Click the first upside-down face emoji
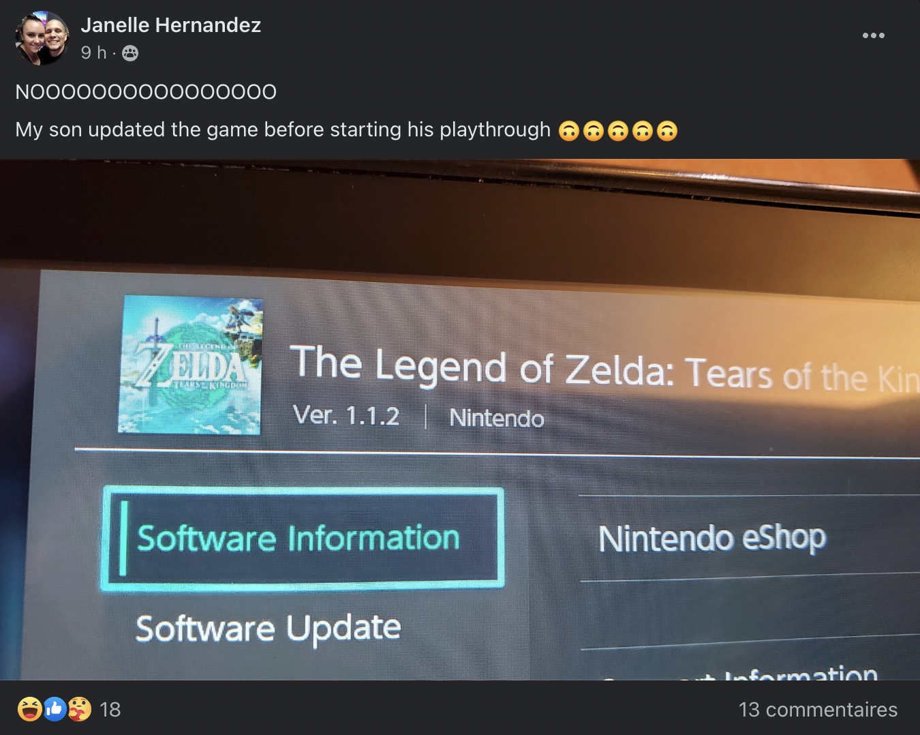 (569, 130)
